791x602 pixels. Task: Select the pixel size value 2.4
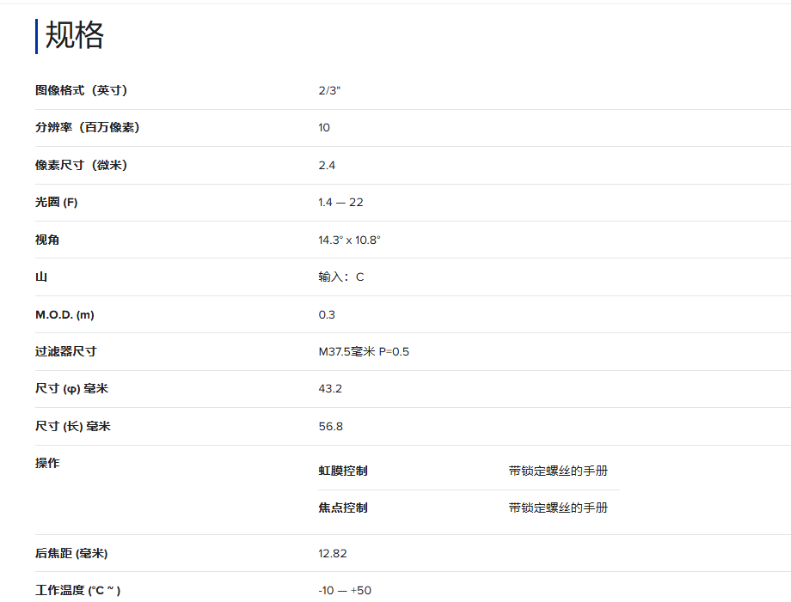coord(327,165)
